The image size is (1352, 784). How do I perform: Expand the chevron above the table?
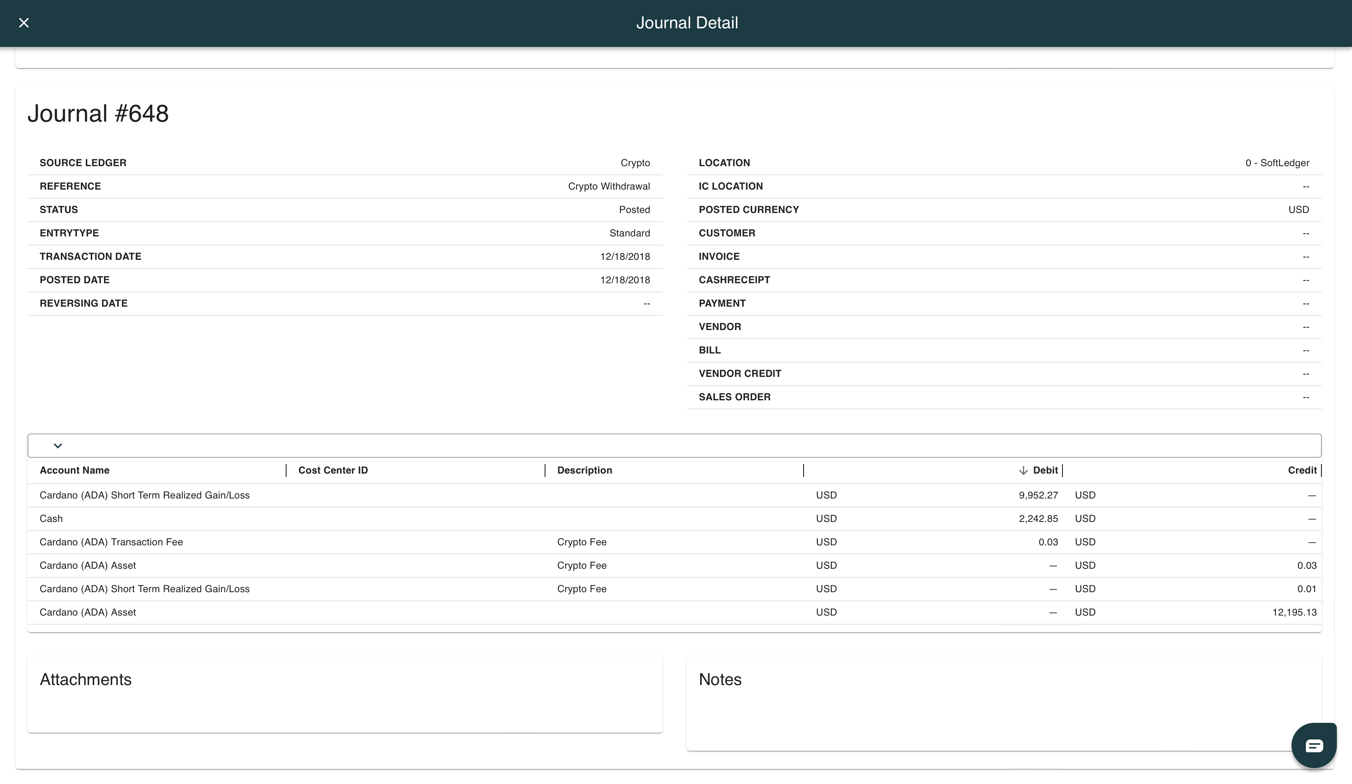point(58,445)
